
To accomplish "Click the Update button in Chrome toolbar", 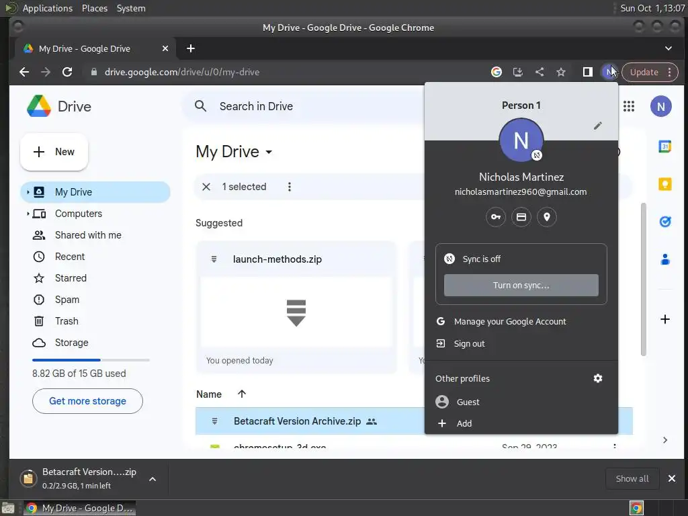I will (644, 72).
